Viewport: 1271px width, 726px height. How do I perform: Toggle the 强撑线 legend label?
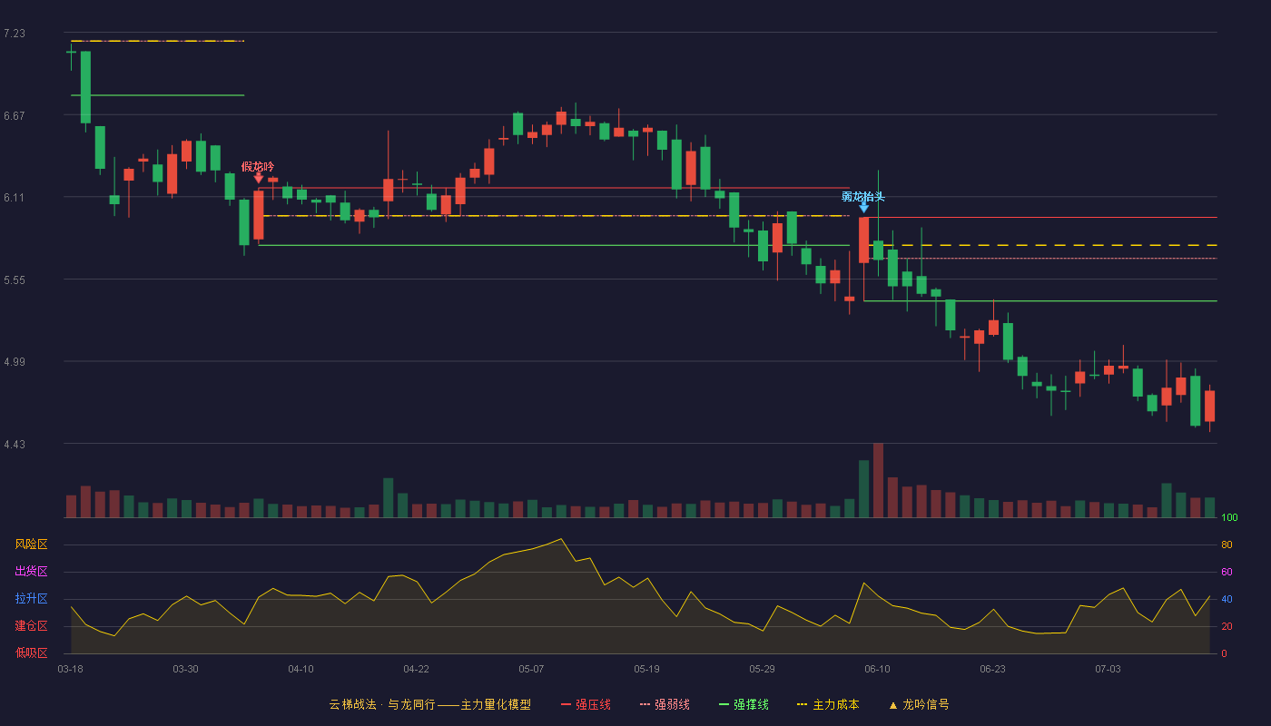(x=751, y=705)
